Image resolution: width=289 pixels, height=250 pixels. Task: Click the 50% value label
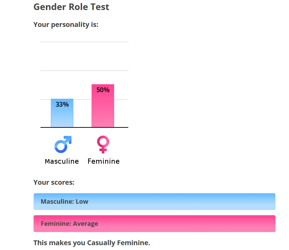tap(103, 90)
